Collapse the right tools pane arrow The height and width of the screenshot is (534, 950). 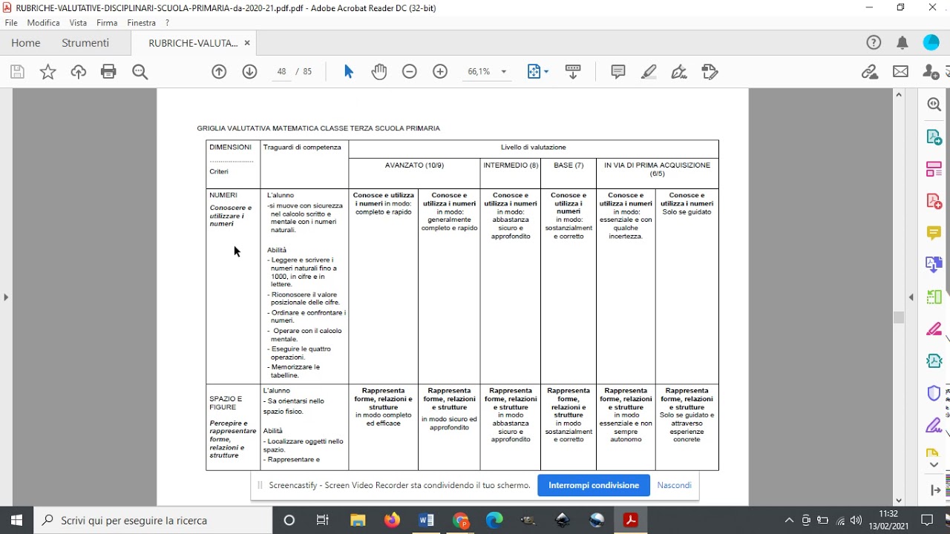click(911, 297)
